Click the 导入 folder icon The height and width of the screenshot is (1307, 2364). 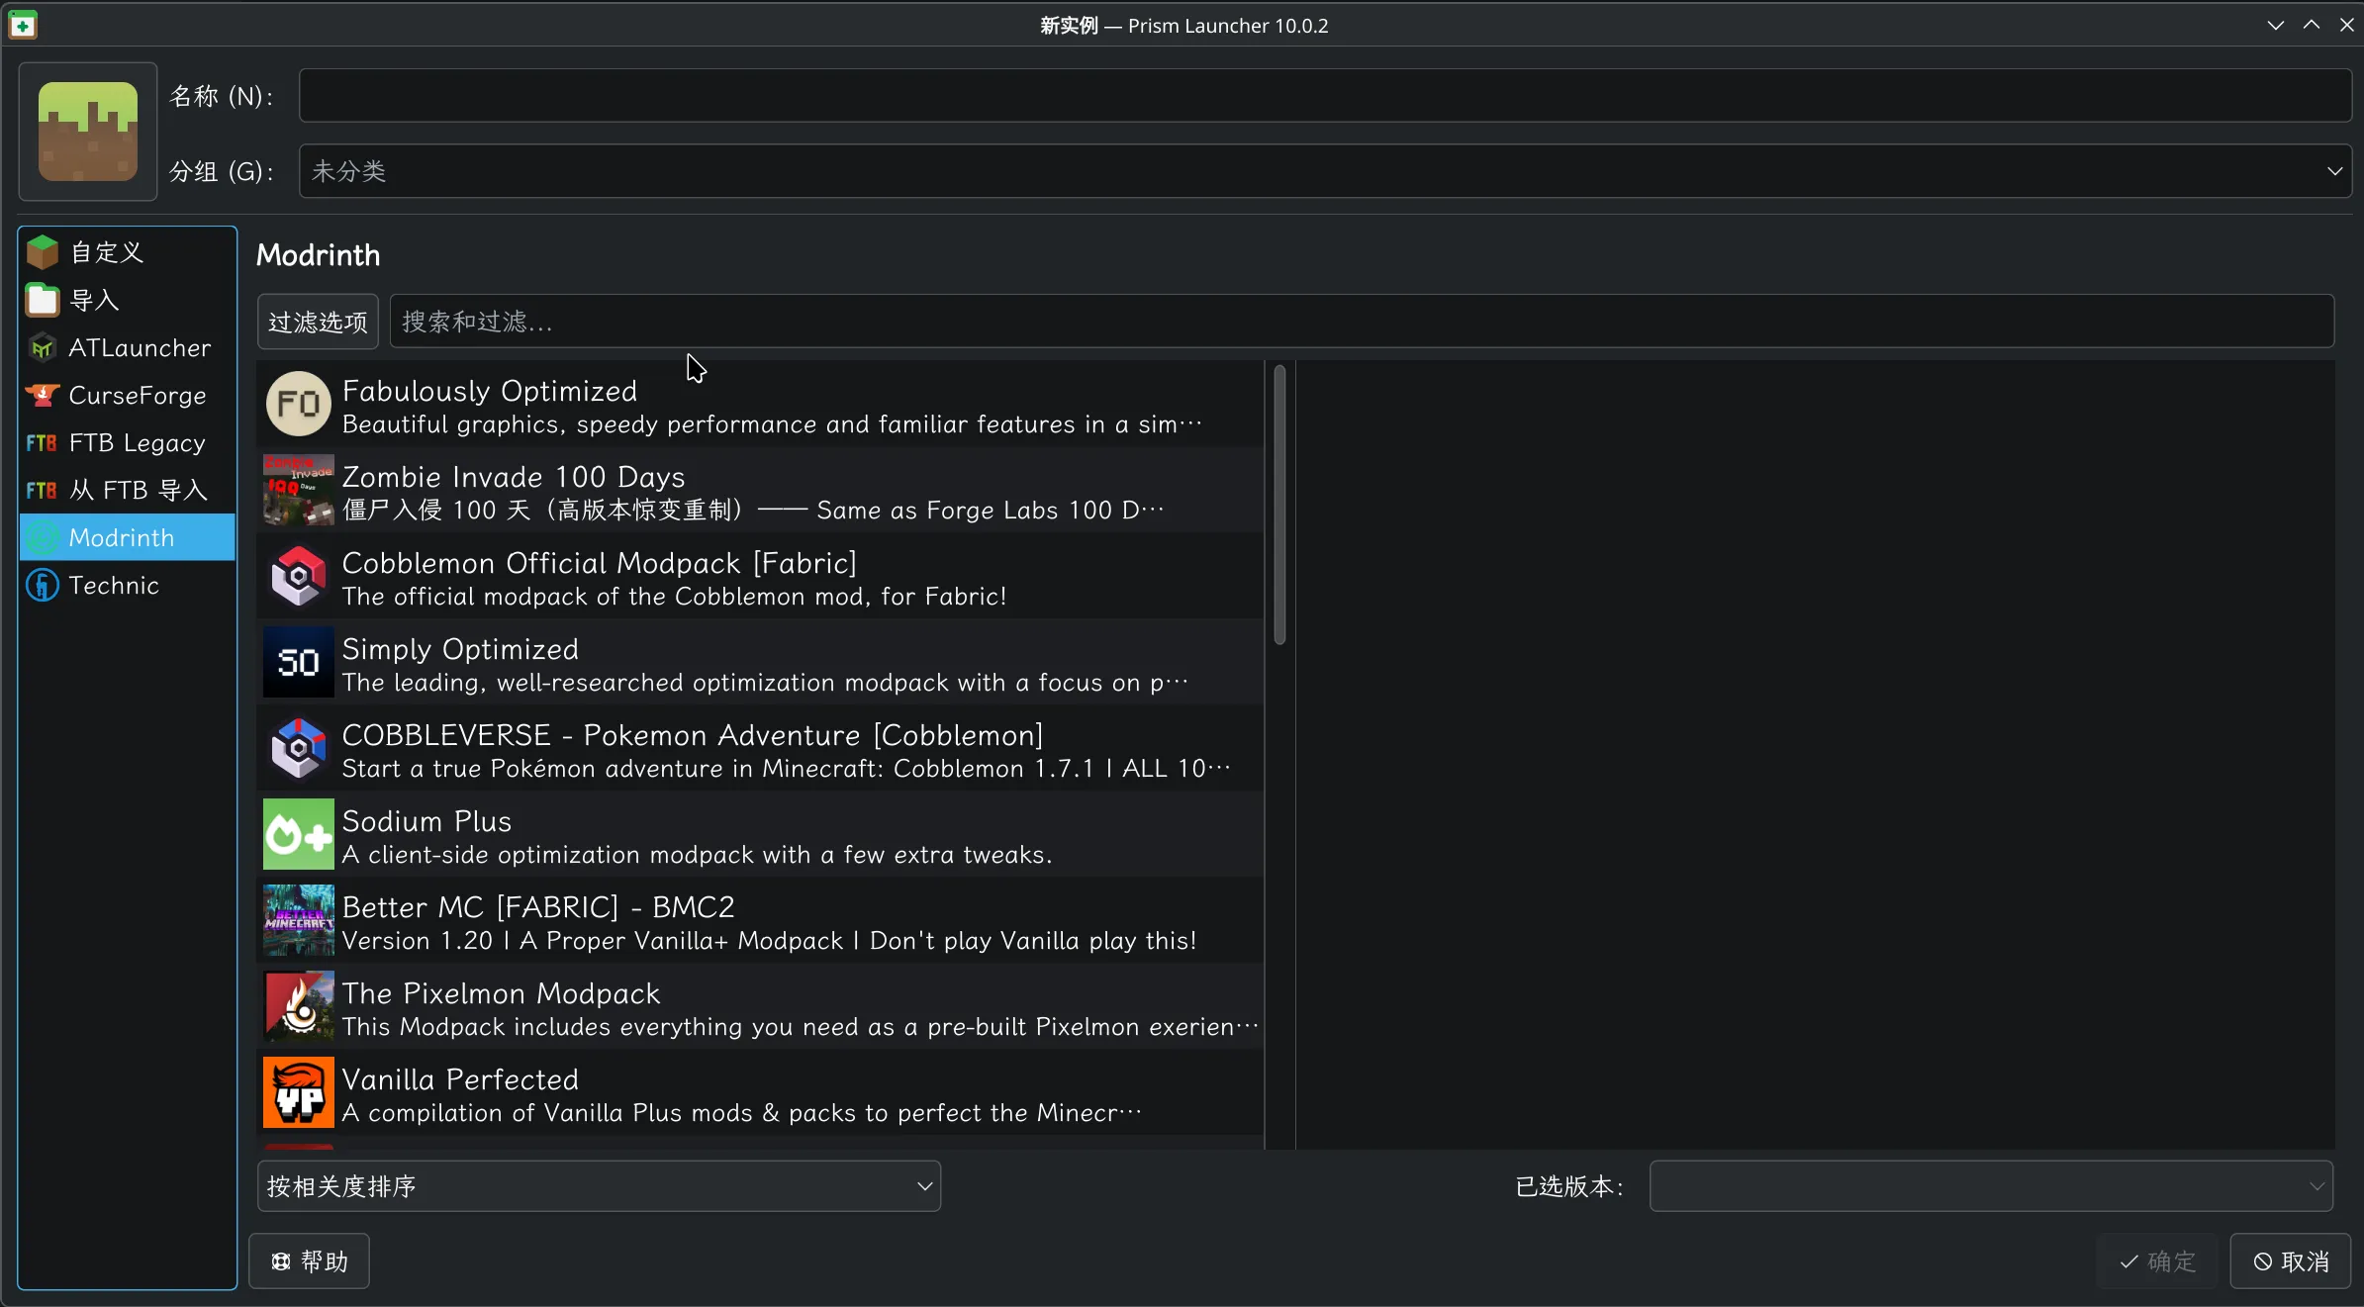[43, 300]
